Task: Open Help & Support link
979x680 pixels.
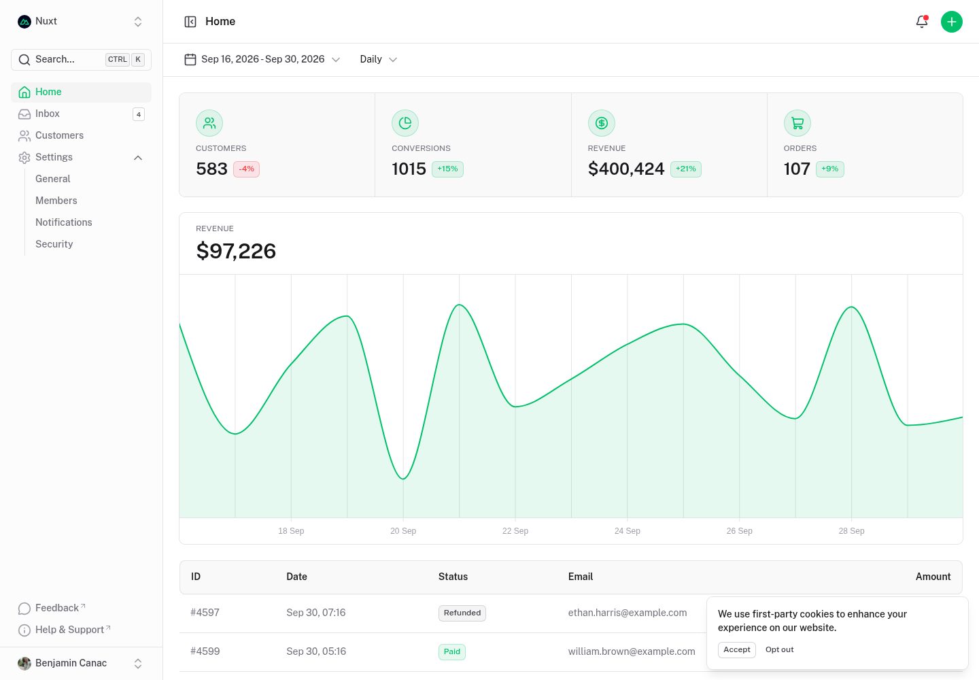Action: coord(81,630)
